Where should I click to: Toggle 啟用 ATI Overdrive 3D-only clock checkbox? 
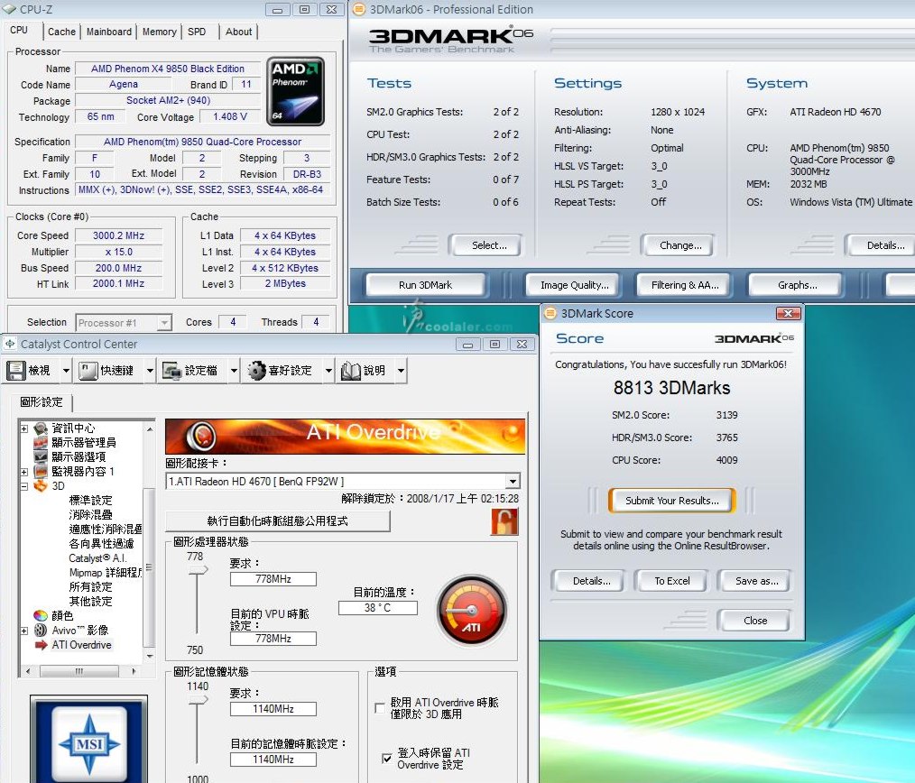(x=379, y=708)
